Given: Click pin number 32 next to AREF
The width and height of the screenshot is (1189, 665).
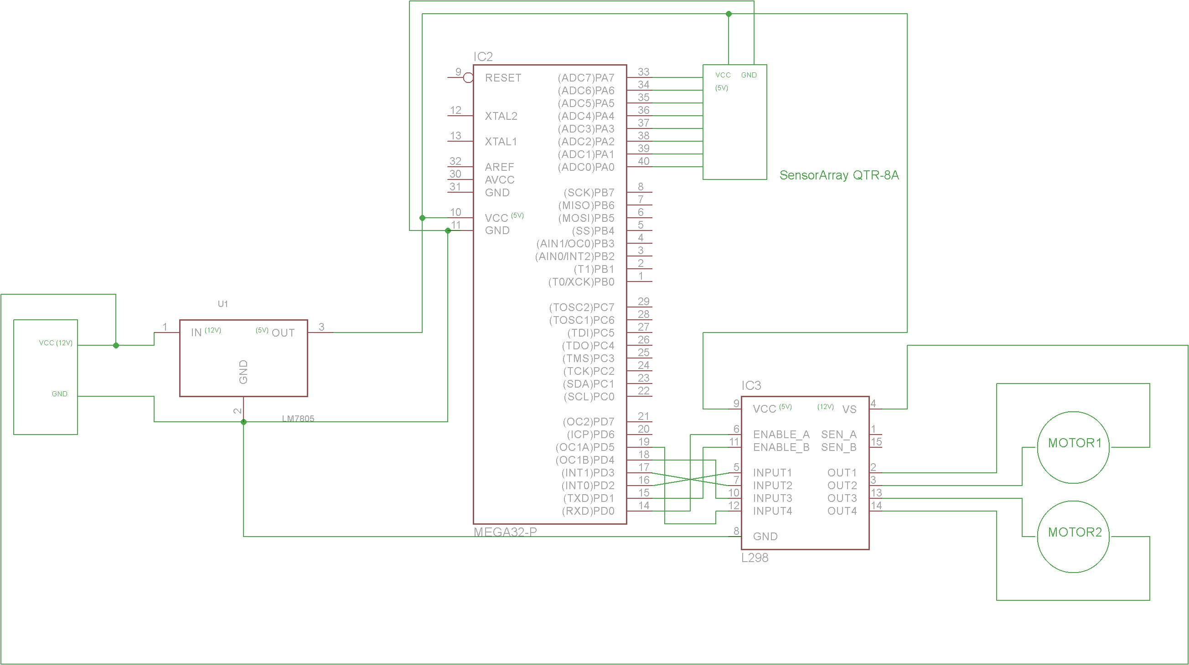Looking at the screenshot, I should tap(455, 161).
